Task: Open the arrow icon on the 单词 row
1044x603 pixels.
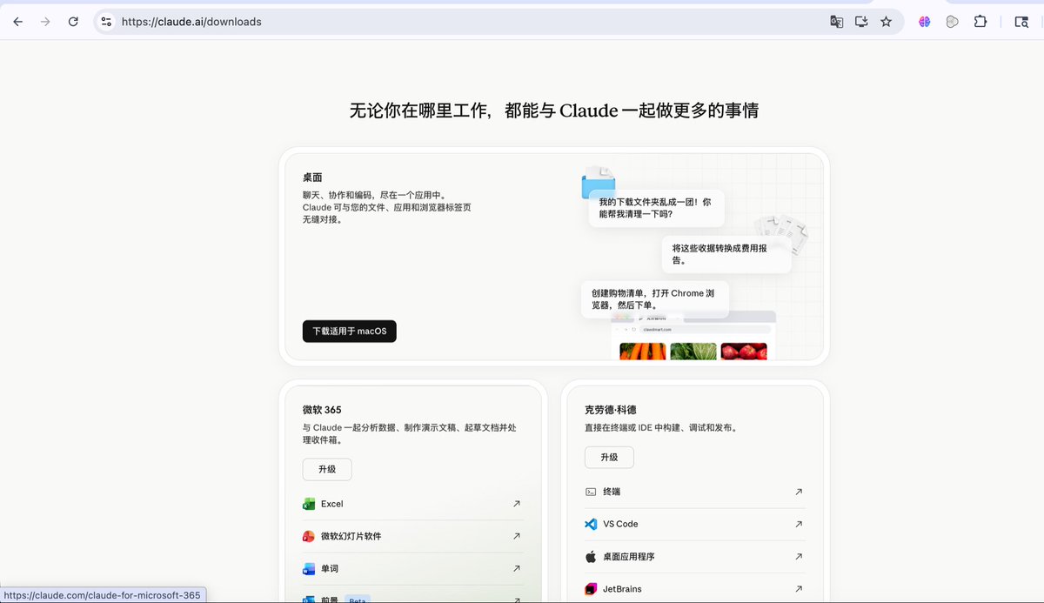Action: click(517, 568)
